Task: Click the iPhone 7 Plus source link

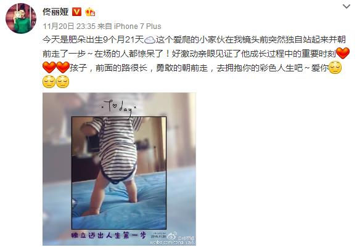Action: pyautogui.click(x=137, y=26)
